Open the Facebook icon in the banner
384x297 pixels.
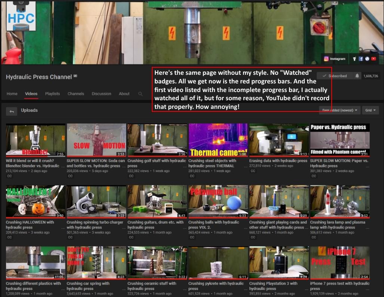coord(361,59)
